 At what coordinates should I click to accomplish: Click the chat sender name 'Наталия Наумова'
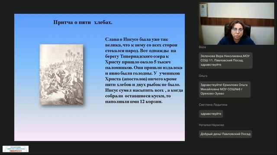(211, 125)
